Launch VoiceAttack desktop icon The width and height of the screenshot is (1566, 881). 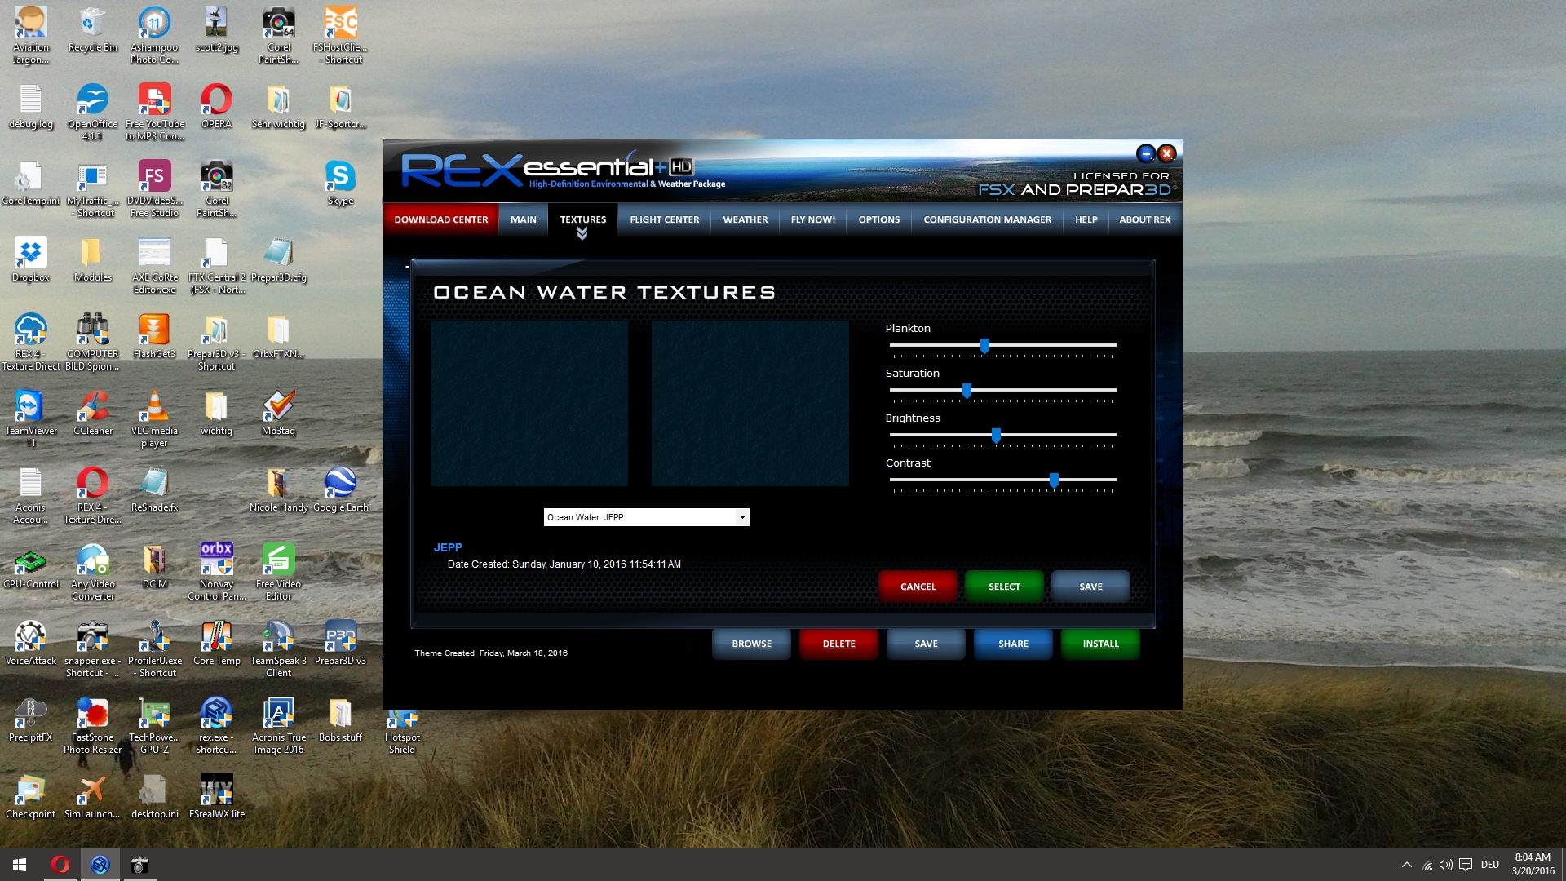click(31, 643)
